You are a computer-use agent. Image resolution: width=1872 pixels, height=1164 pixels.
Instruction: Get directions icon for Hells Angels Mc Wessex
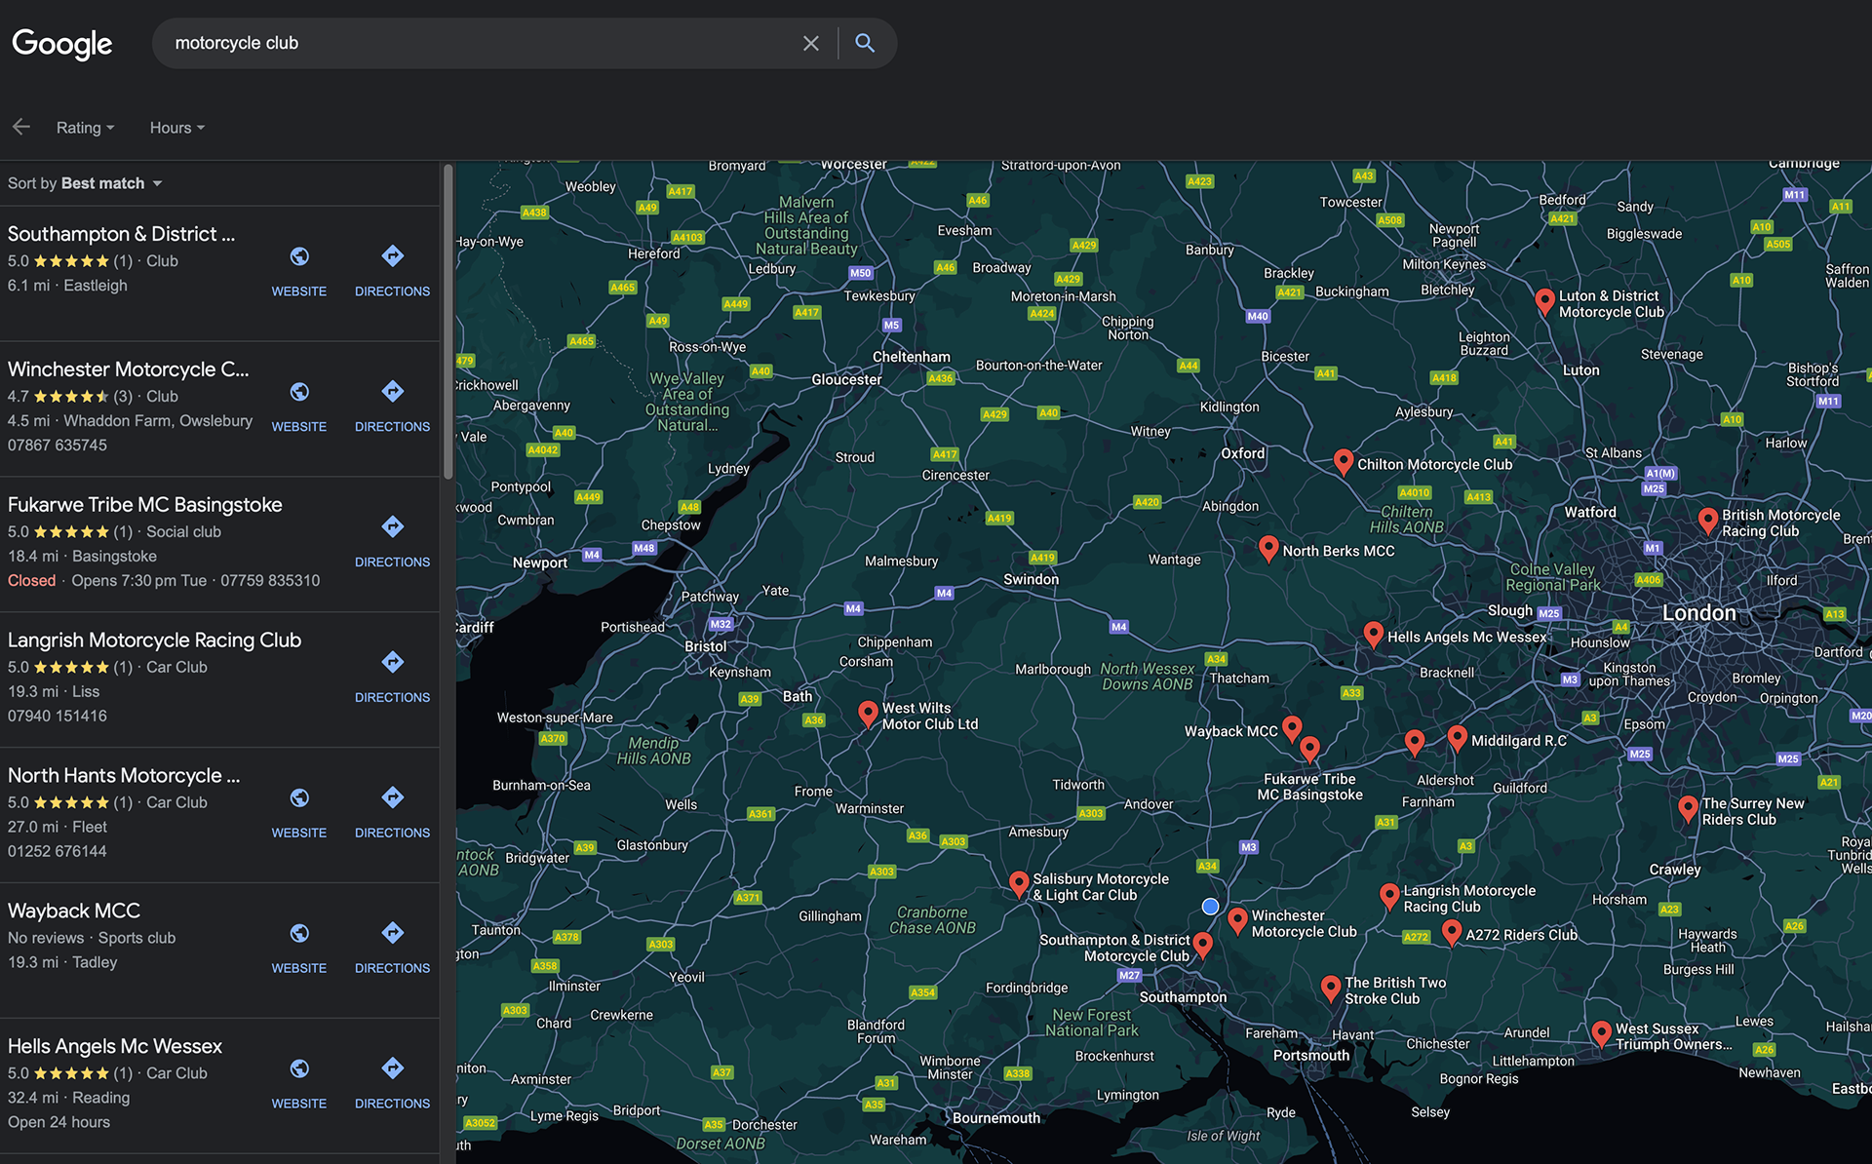pyautogui.click(x=392, y=1069)
